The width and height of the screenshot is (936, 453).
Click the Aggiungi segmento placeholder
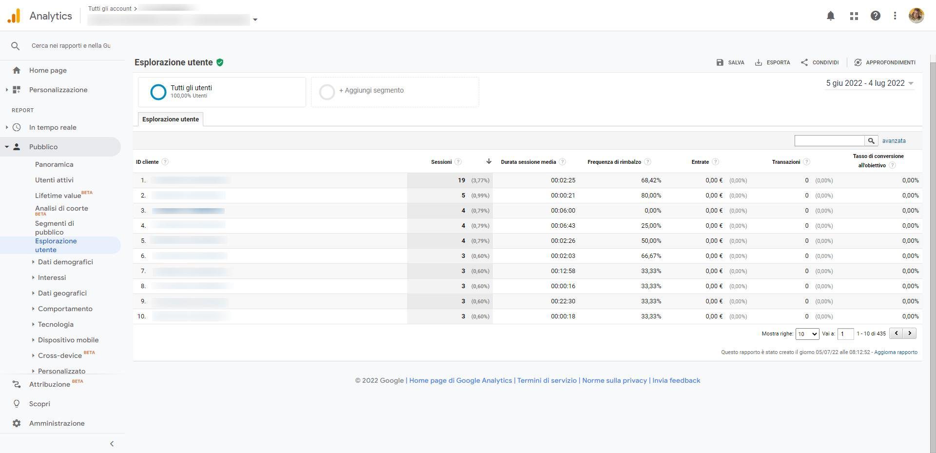pyautogui.click(x=371, y=91)
